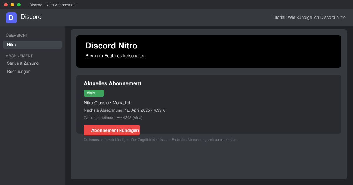This screenshot has width=353, height=185.
Task: Minimize window with the yellow button
Action: (x=12, y=5)
